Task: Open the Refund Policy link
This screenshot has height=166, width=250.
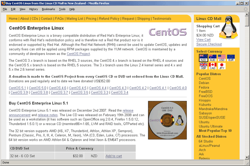Action: click(109, 19)
